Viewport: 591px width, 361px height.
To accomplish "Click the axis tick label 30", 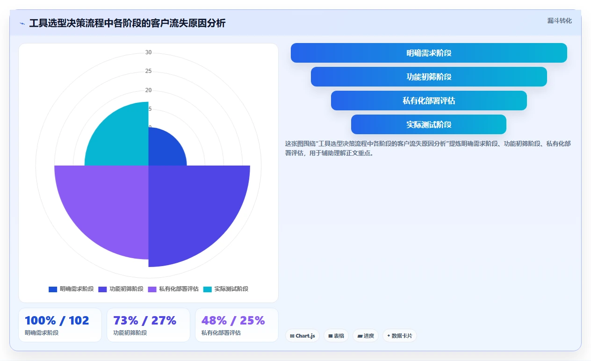I will (x=148, y=52).
